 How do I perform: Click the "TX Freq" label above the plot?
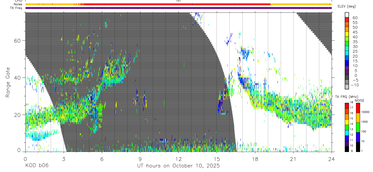click(x=16, y=8)
